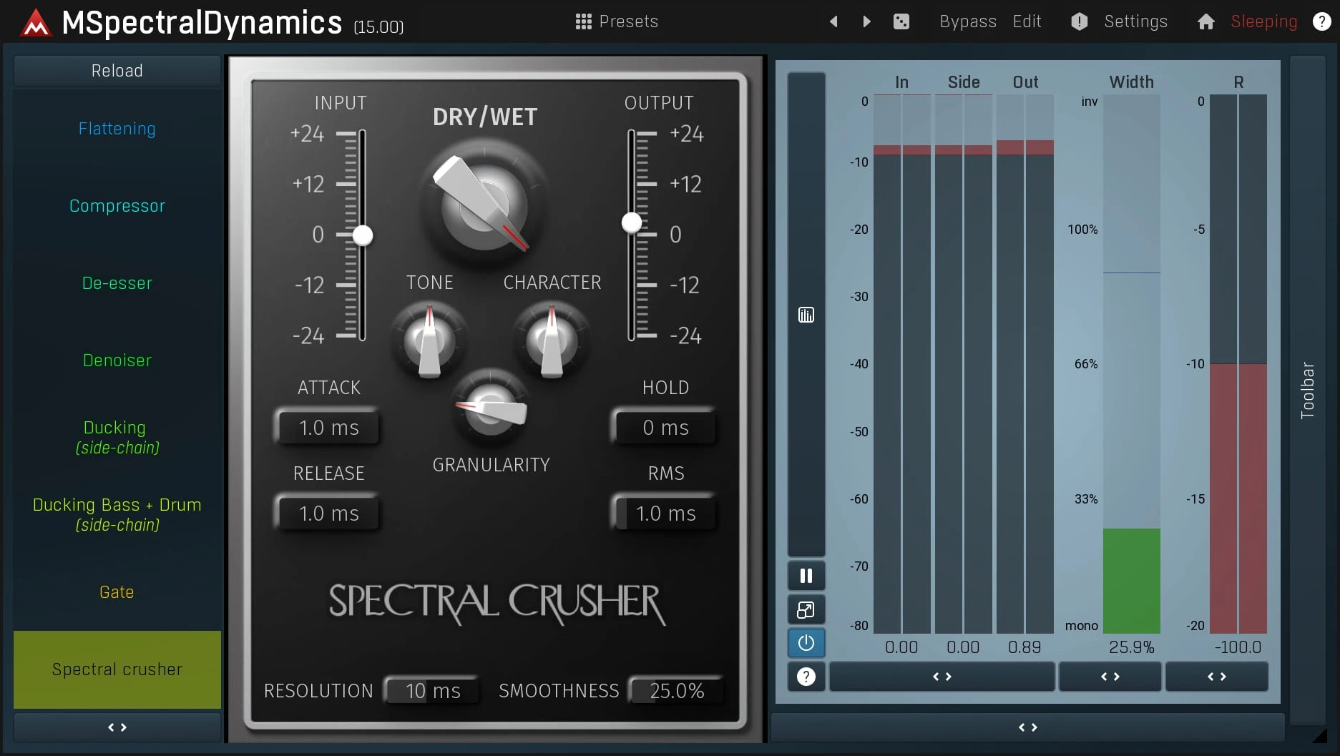Open the Presets menu
This screenshot has height=756, width=1340.
pos(617,21)
